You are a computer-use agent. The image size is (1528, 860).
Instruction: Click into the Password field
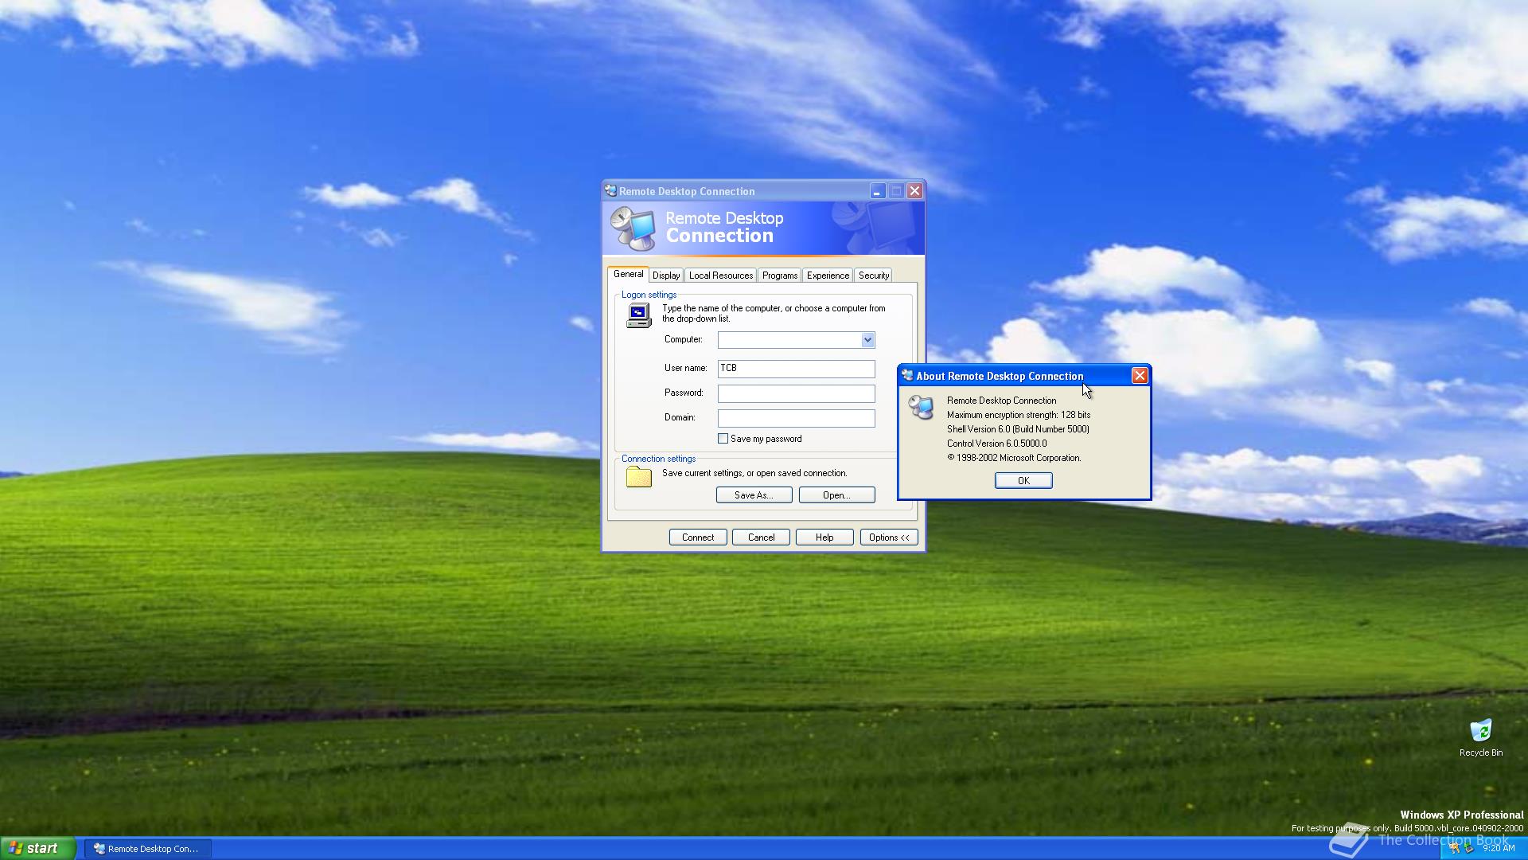tap(795, 393)
